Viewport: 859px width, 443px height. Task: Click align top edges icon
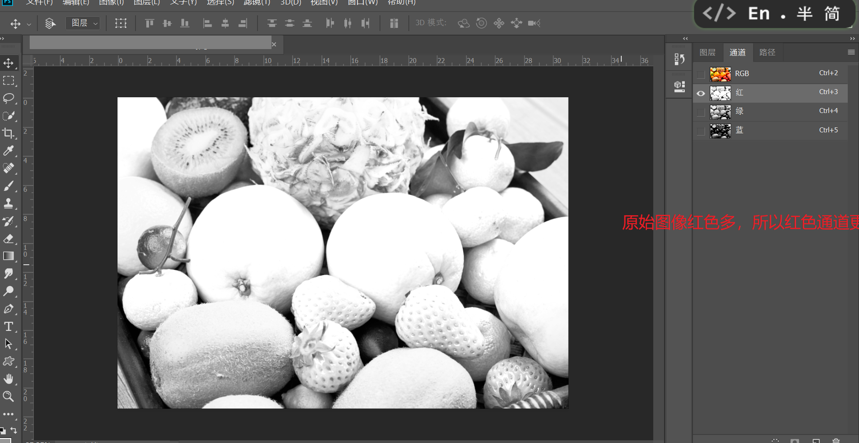(149, 23)
